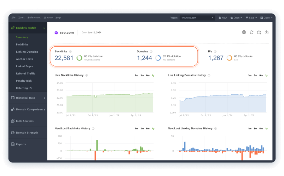The image size is (284, 176).
Task: Set Live Backlinks History to 1y
Action: [x=153, y=75]
